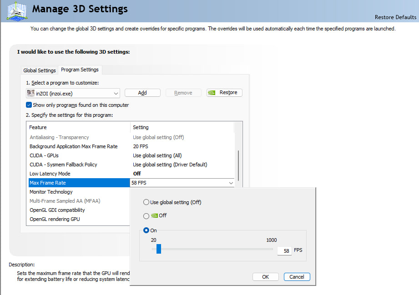419x295 pixels.
Task: Toggle Show only programs found checkbox
Action: (29, 105)
